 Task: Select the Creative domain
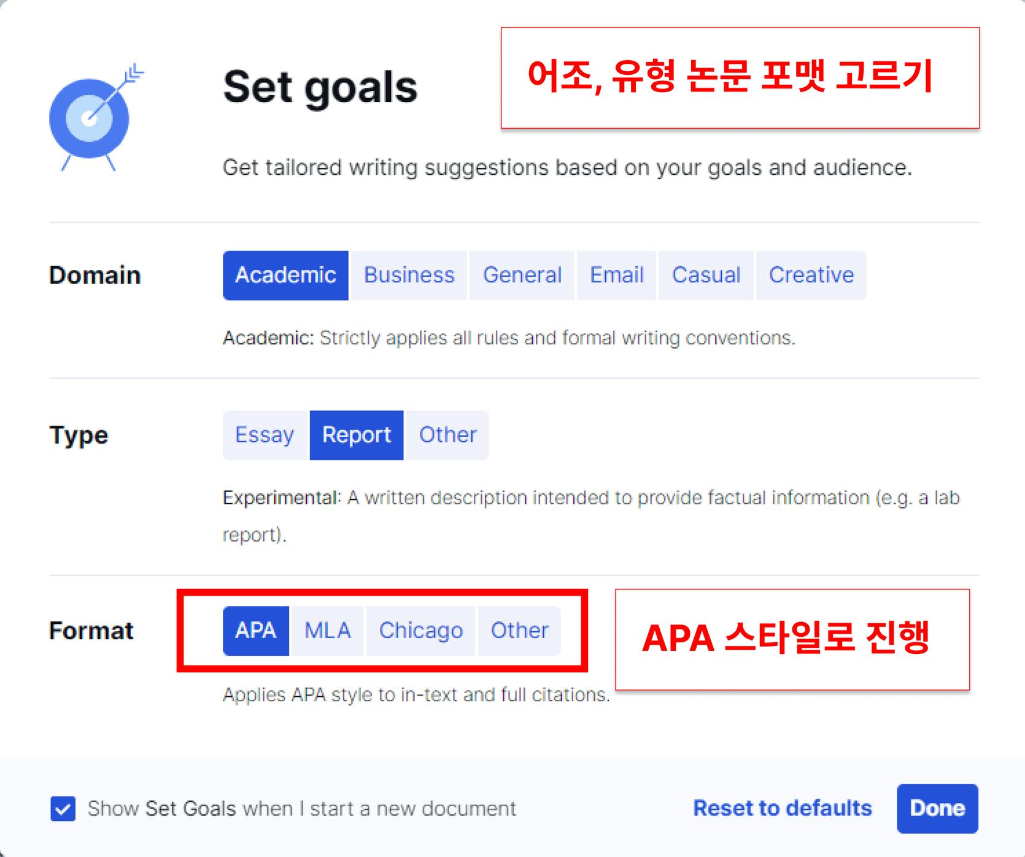click(811, 275)
